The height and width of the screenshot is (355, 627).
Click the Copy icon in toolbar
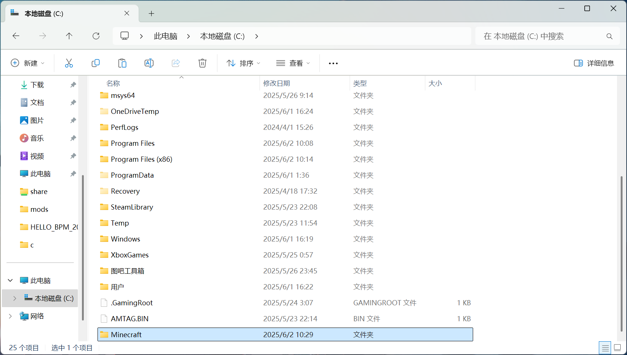(96, 63)
